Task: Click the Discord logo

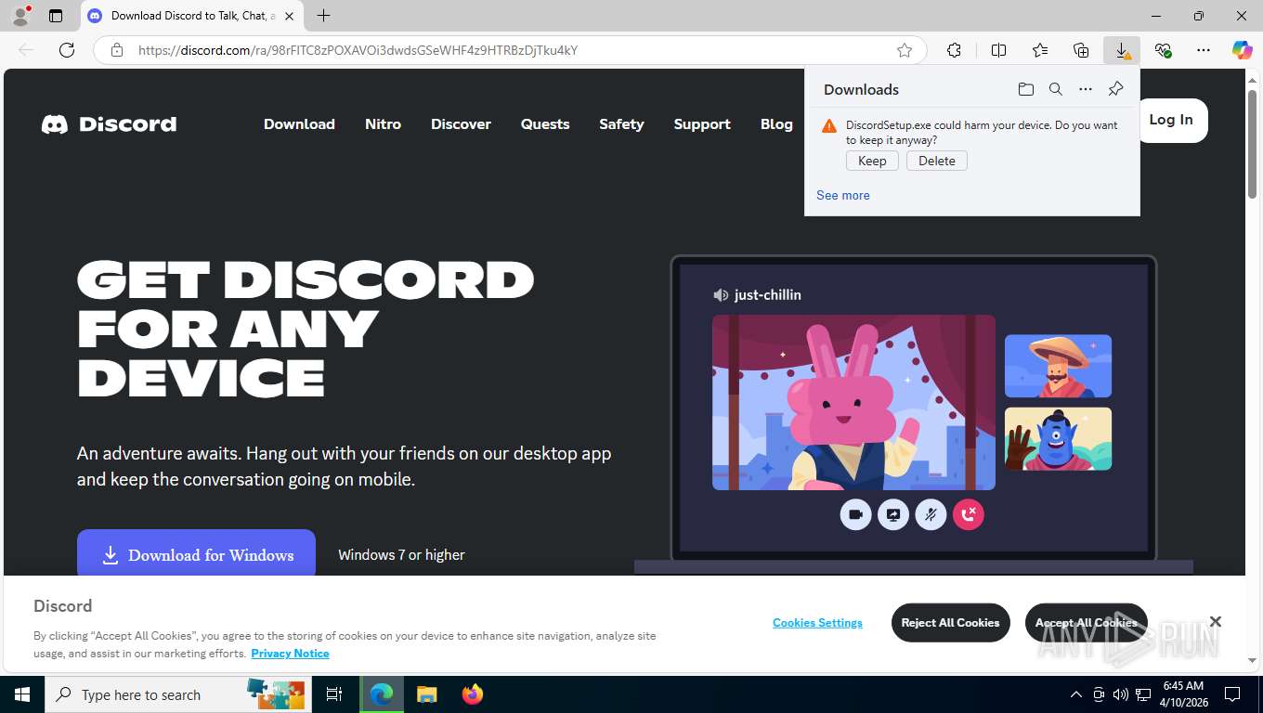Action: coord(109,123)
